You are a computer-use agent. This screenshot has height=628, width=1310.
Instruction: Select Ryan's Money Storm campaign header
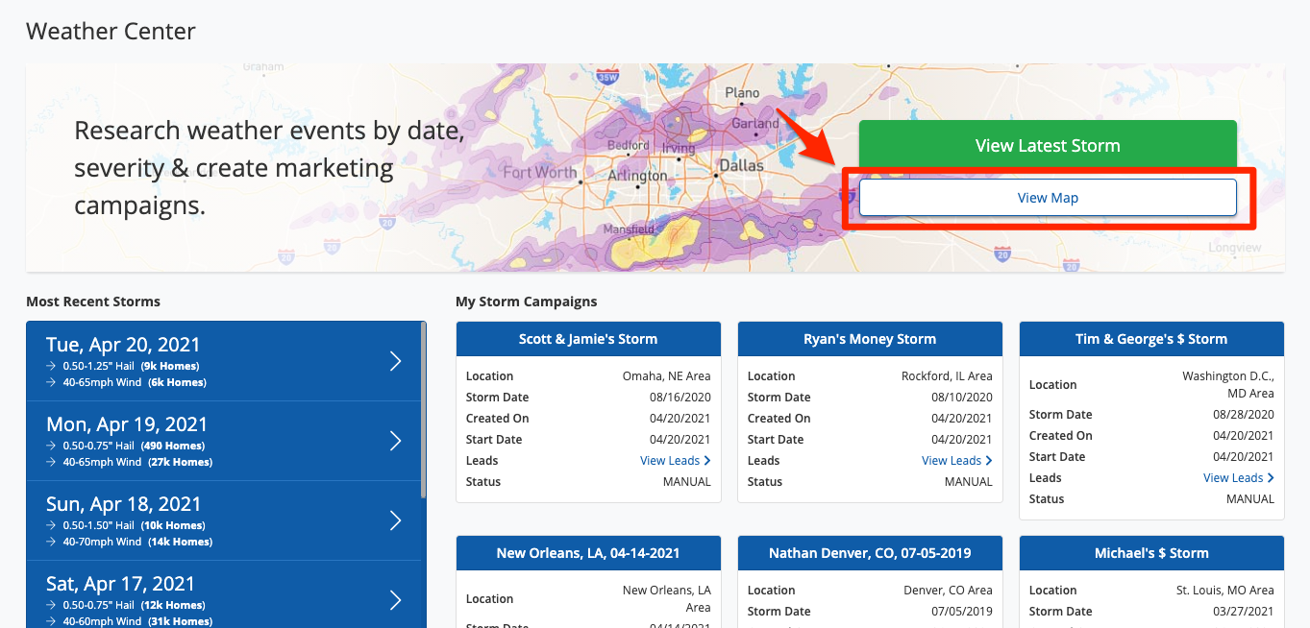(x=870, y=339)
